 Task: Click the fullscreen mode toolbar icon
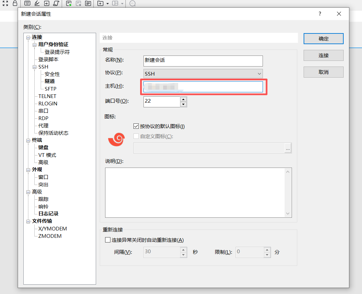tap(5, 4)
